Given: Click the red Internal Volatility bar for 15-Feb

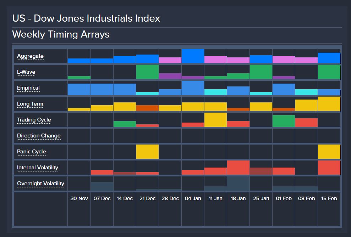Looking at the screenshot, I should click(x=329, y=168).
